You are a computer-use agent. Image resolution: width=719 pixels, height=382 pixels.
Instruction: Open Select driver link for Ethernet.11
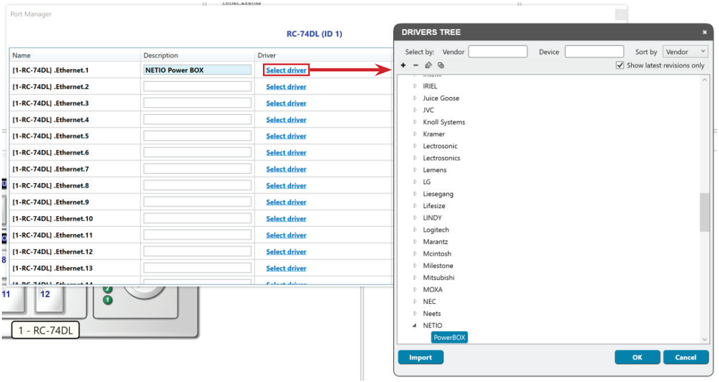point(286,235)
